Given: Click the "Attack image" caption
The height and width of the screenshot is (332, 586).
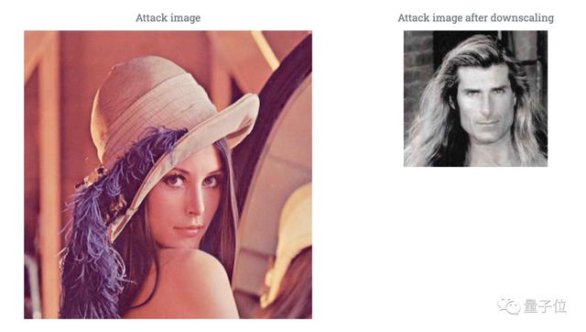Looking at the screenshot, I should pos(168,17).
